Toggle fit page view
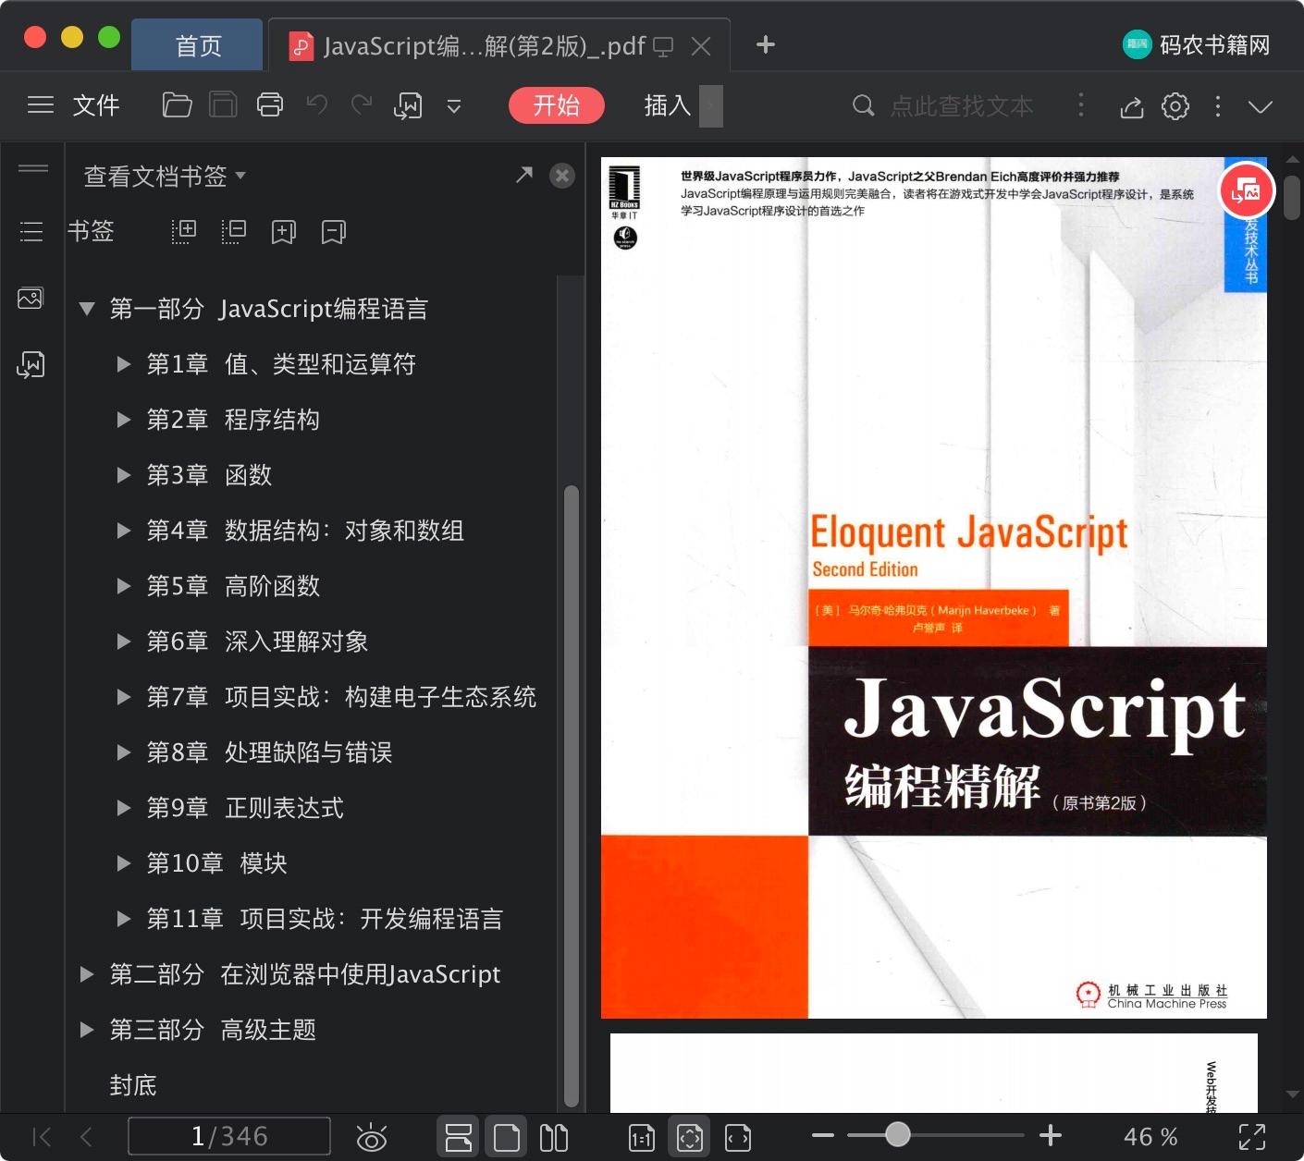This screenshot has height=1161, width=1304. [690, 1137]
